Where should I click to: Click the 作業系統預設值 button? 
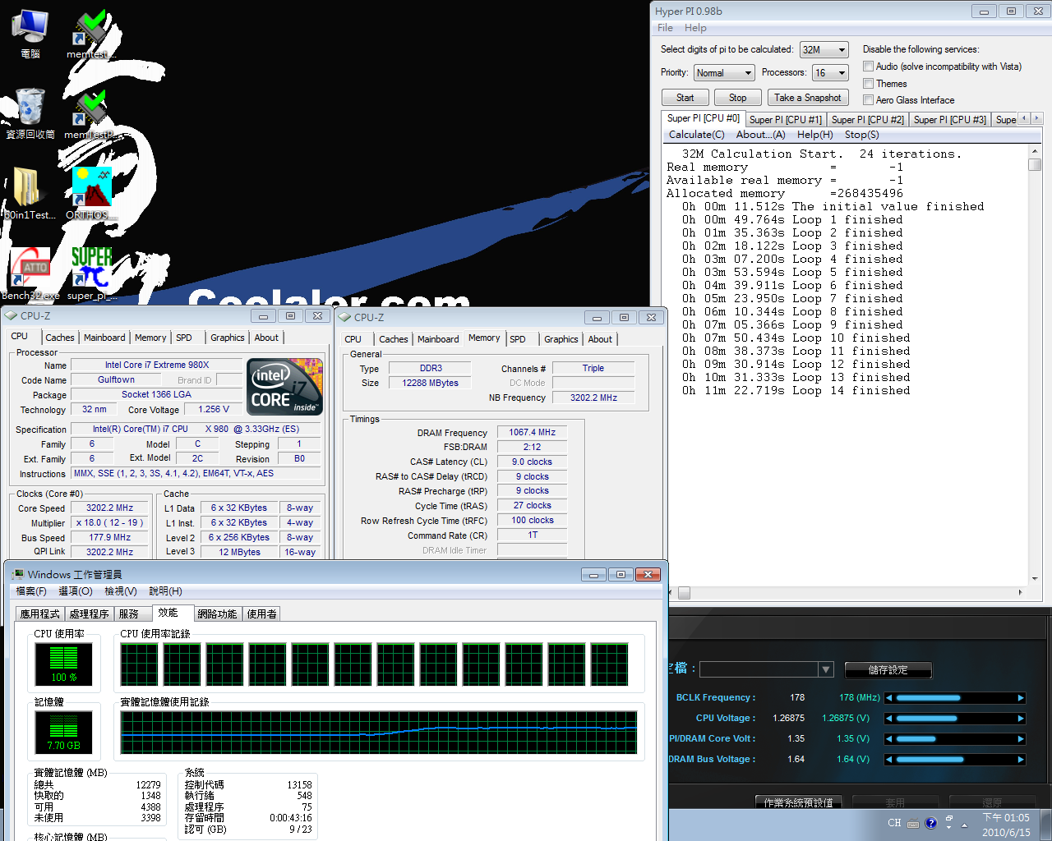pos(798,802)
